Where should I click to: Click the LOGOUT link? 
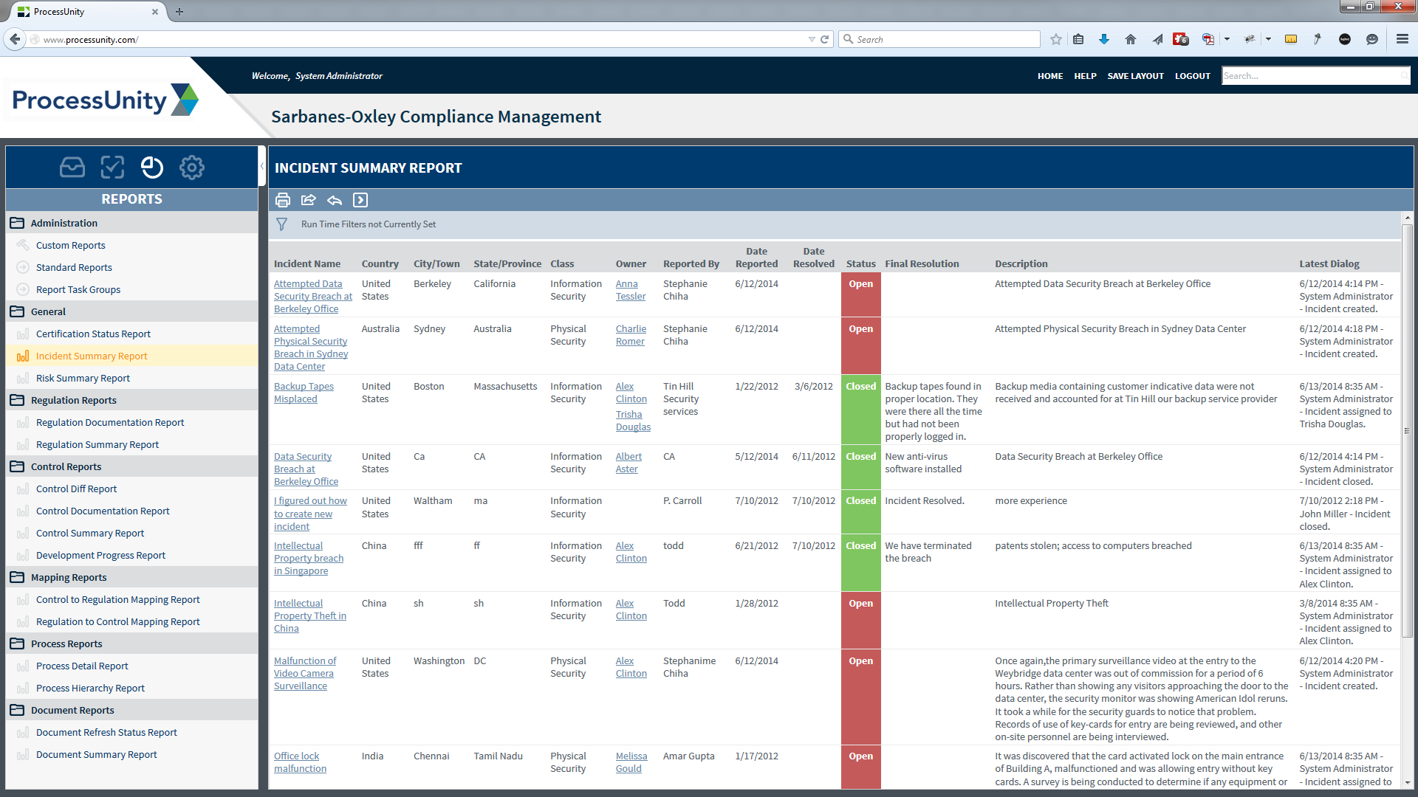point(1192,75)
